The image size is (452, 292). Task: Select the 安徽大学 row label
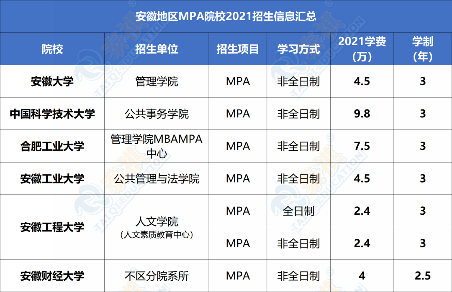pyautogui.click(x=52, y=81)
